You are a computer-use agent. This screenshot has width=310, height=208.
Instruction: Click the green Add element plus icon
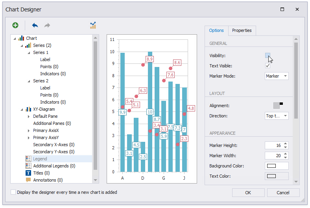point(15,25)
